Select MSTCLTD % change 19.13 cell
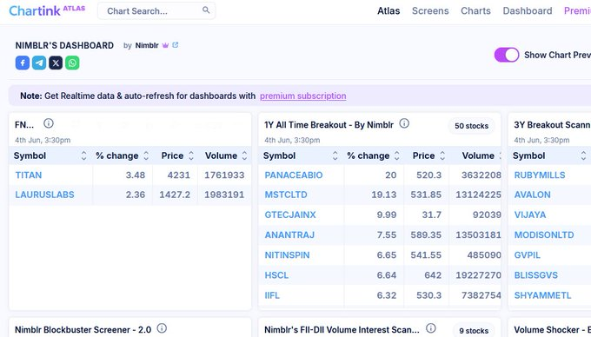The image size is (591, 337). pyautogui.click(x=374, y=195)
